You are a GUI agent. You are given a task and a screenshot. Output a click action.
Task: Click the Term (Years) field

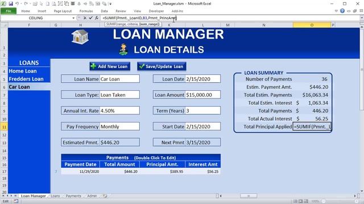[x=202, y=111]
